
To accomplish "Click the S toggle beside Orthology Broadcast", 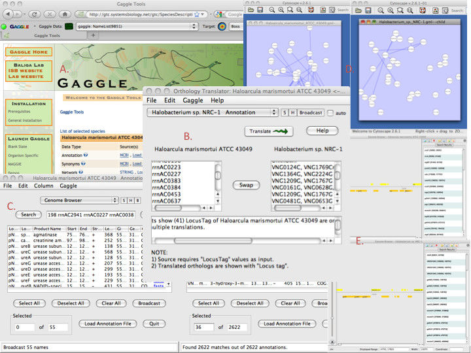I will 285,112.
